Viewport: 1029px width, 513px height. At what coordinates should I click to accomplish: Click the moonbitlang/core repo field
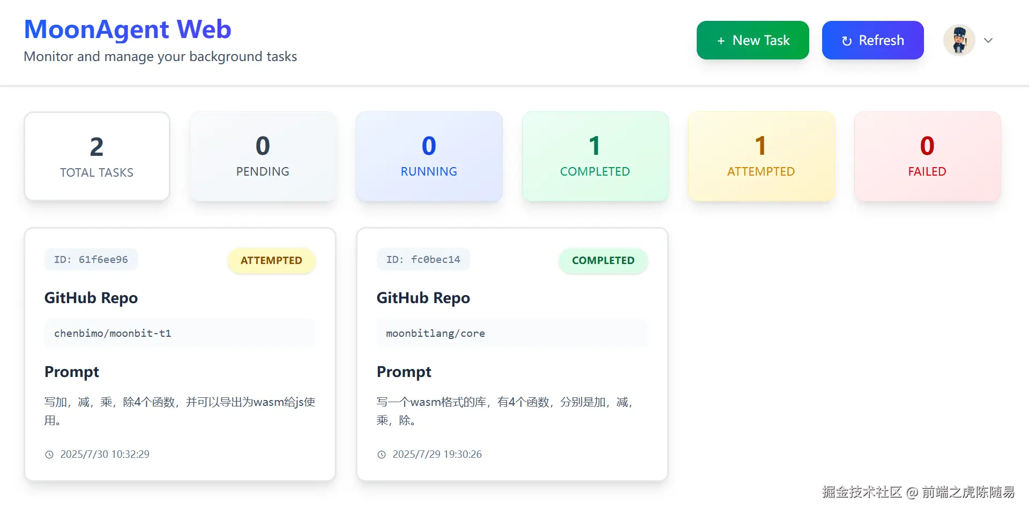[x=512, y=333]
